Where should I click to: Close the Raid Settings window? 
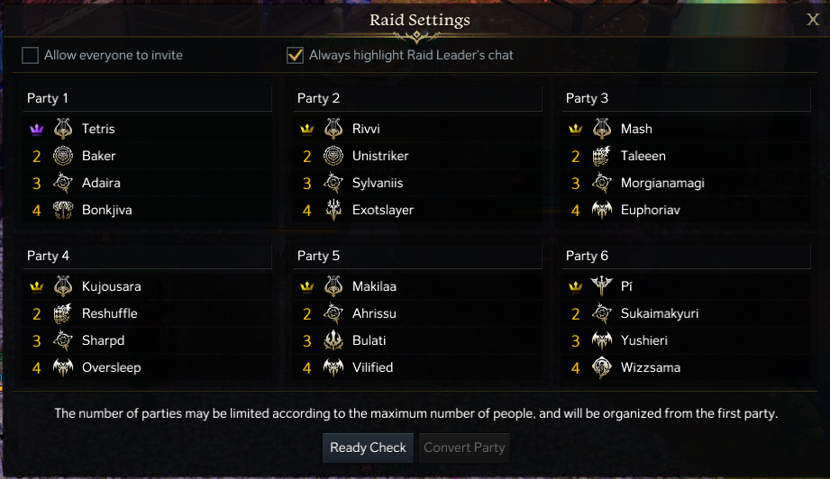coord(812,19)
